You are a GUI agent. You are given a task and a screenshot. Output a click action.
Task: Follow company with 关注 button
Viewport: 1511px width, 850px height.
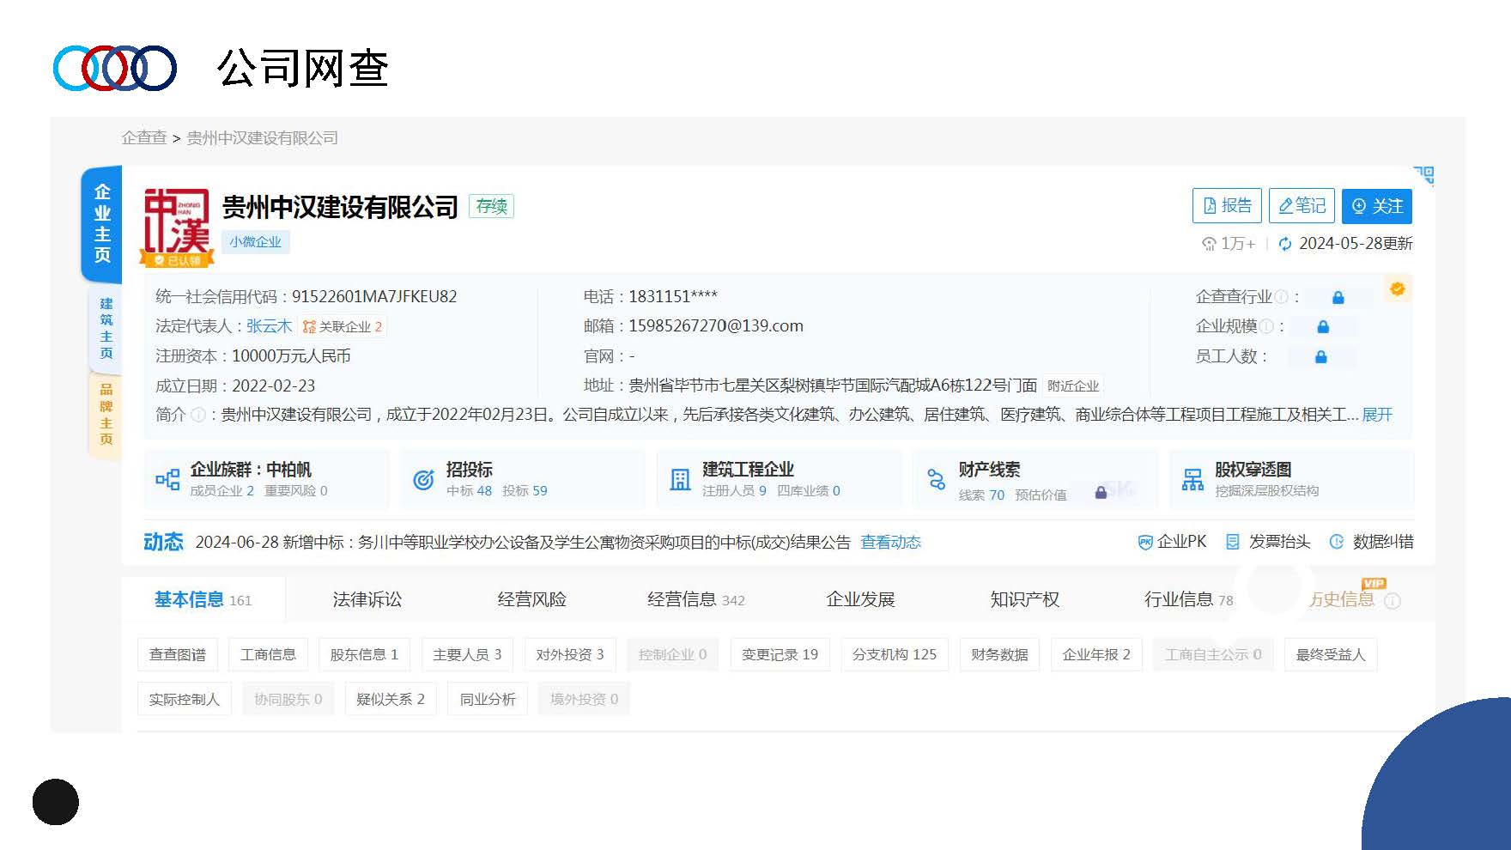point(1377,206)
